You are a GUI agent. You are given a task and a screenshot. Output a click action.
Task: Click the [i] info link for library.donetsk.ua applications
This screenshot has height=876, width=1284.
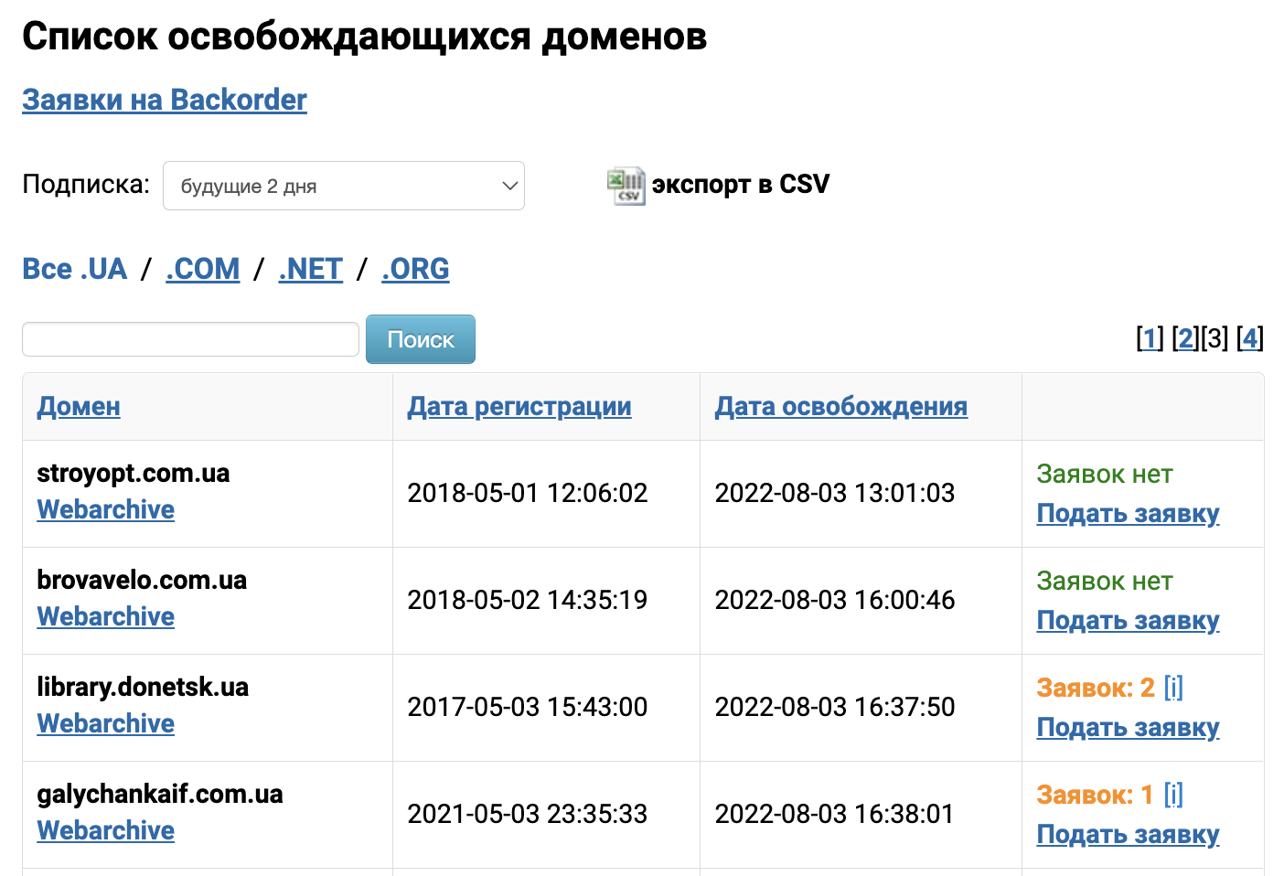pos(1174,687)
